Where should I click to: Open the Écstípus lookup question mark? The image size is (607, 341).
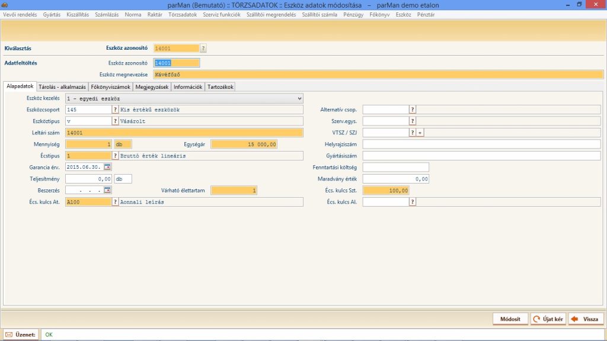[115, 156]
